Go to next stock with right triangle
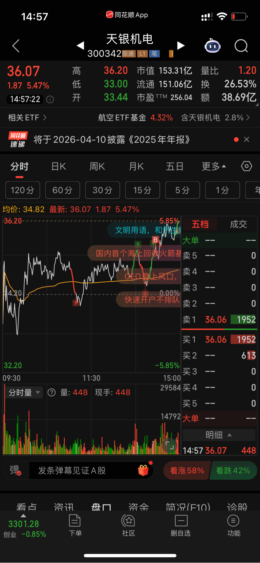This screenshot has width=260, height=563. point(181,45)
